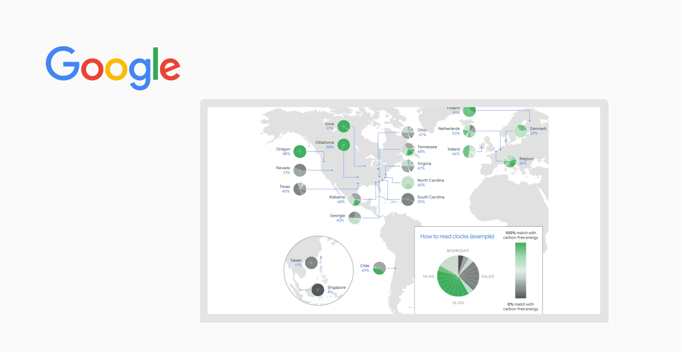The width and height of the screenshot is (682, 352).
Task: Click the South Carolina clock chart
Action: point(408,199)
